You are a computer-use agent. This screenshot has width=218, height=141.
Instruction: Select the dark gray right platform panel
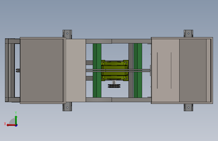click(x=193, y=70)
